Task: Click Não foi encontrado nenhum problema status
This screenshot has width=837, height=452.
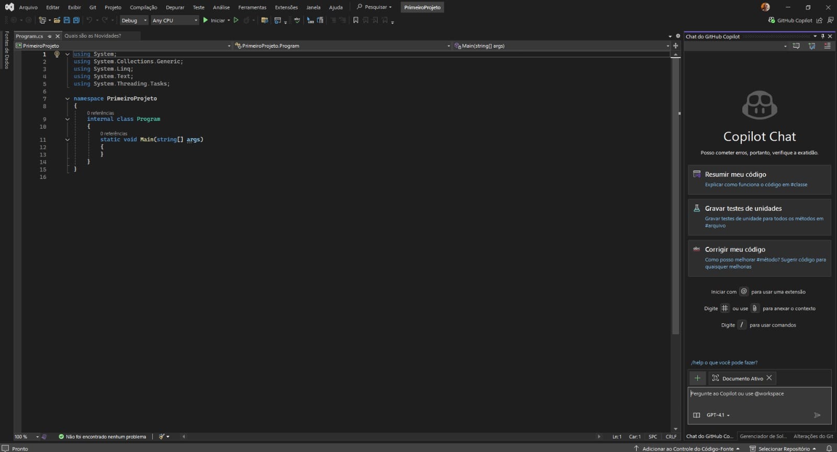Action: pos(102,436)
